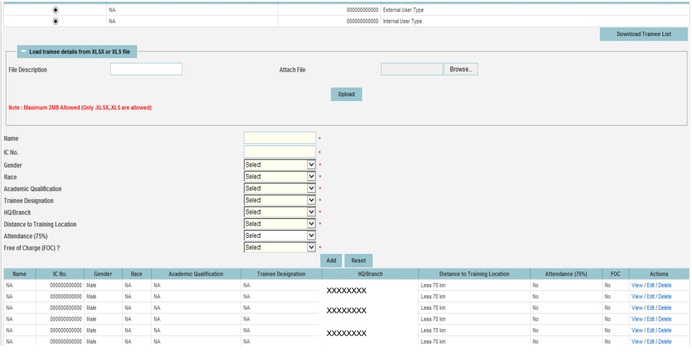Open the Race dropdown
Viewport: 692px width, 352px height.
tap(312, 176)
